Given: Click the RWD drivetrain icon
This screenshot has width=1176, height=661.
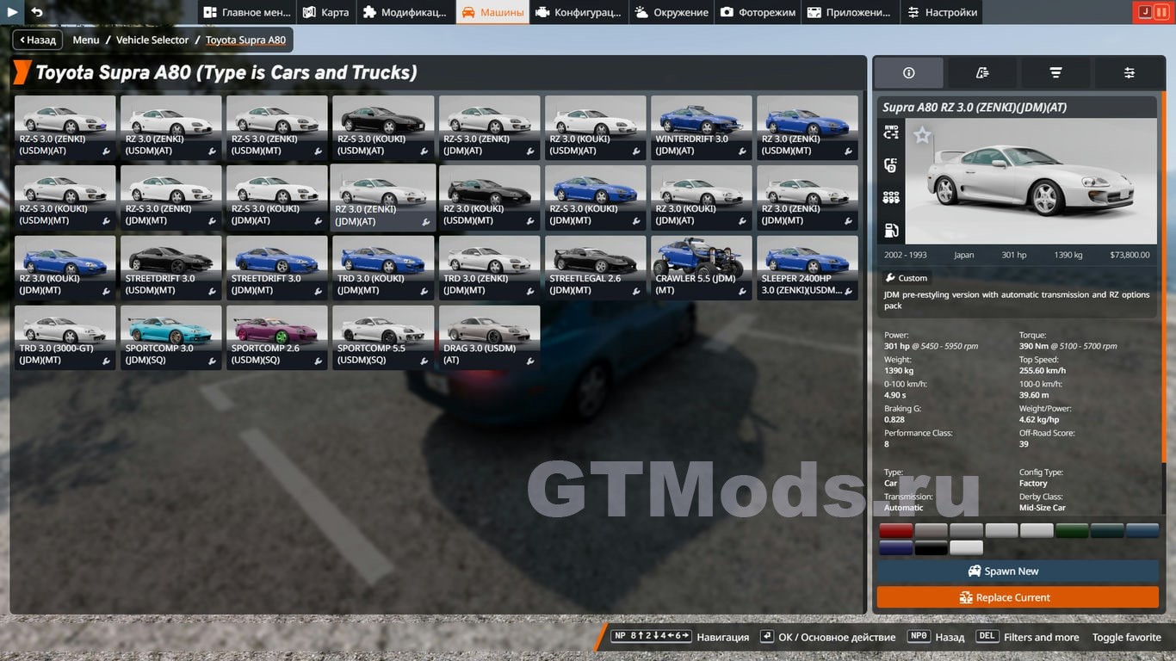Looking at the screenshot, I should point(891,133).
